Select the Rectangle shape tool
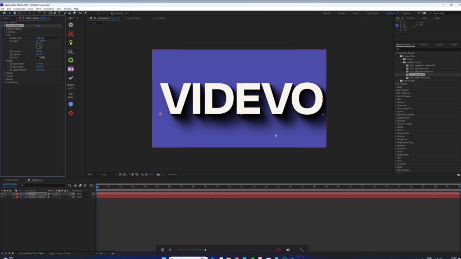Viewport: 461px width, 259px height. tap(50, 13)
